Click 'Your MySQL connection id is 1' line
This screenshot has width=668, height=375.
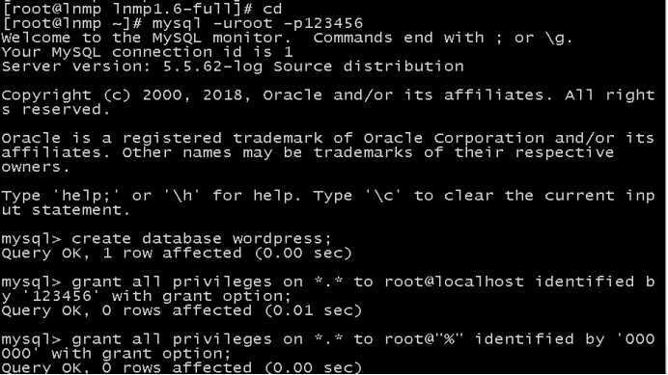[147, 52]
